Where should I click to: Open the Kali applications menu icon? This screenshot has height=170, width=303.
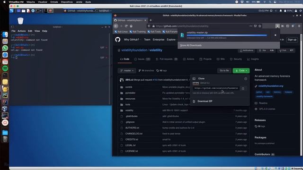click(x=11, y=11)
